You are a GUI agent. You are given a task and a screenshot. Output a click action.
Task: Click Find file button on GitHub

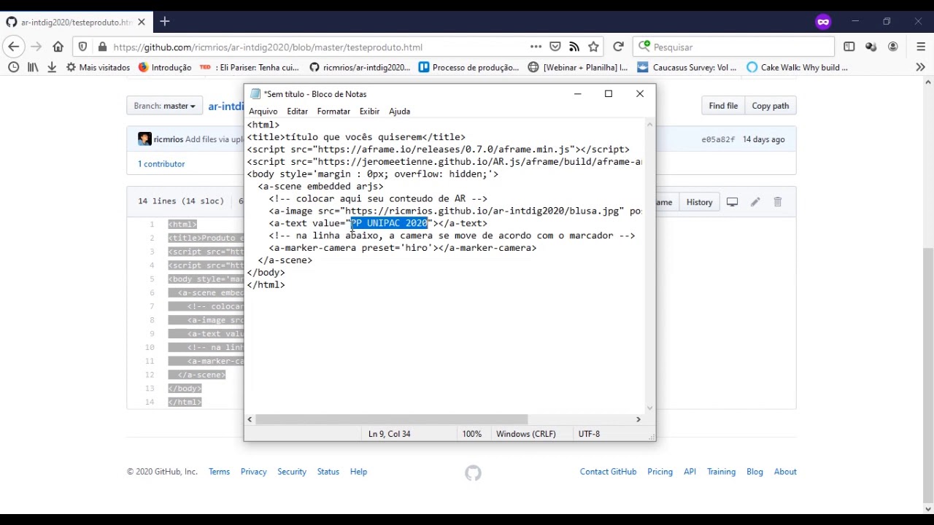click(723, 106)
